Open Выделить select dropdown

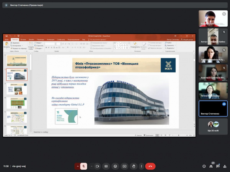(x=170, y=48)
